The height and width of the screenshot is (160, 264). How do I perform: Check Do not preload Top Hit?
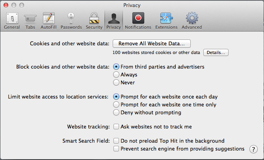point(116,141)
